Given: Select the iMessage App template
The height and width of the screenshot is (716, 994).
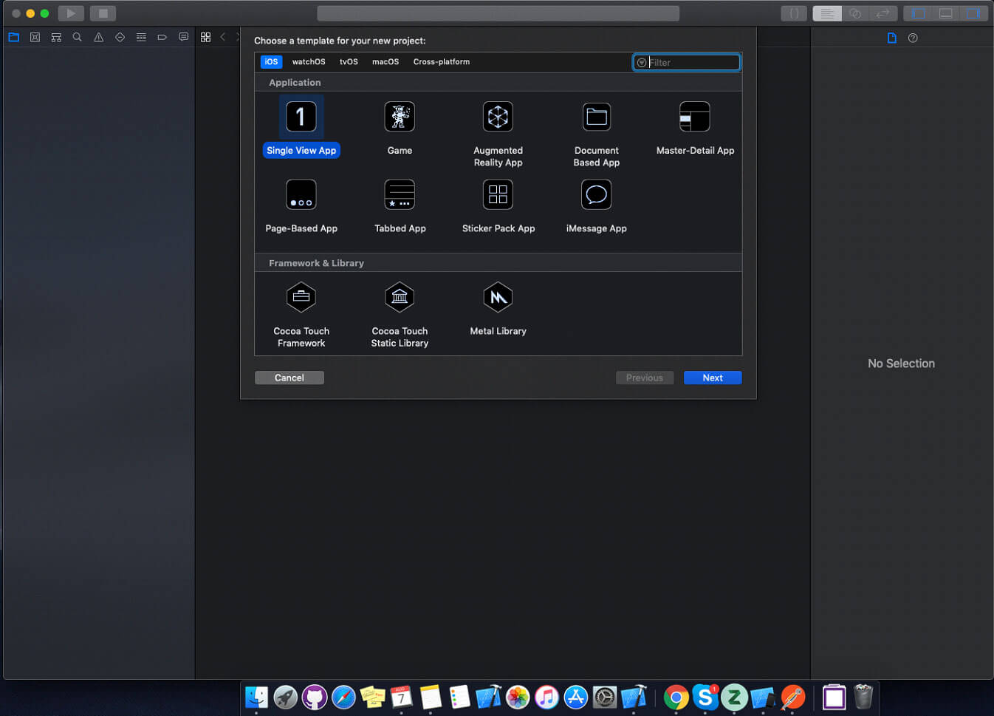Looking at the screenshot, I should pos(596,196).
